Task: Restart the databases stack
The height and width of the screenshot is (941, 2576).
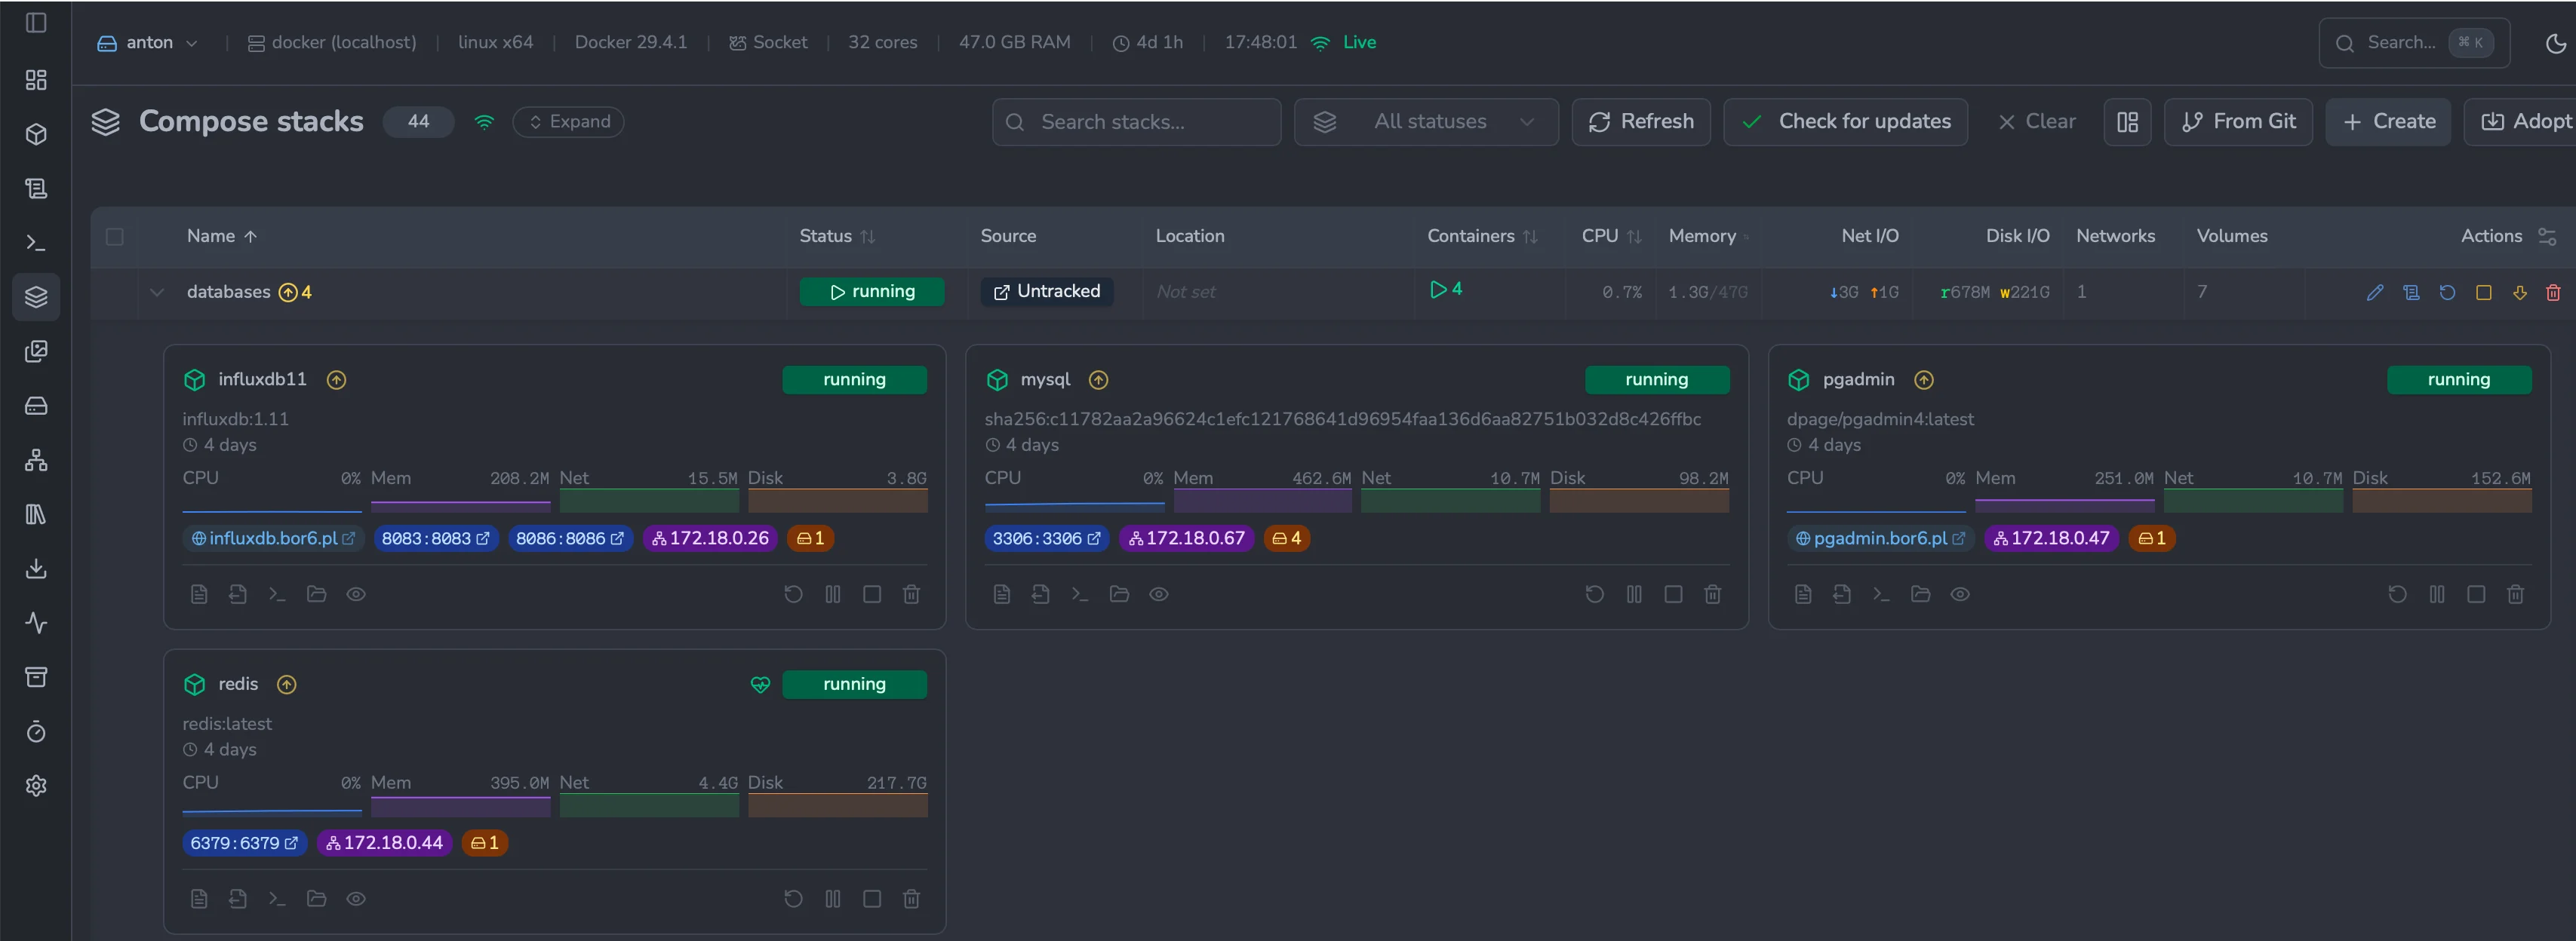Action: pyautogui.click(x=2447, y=293)
